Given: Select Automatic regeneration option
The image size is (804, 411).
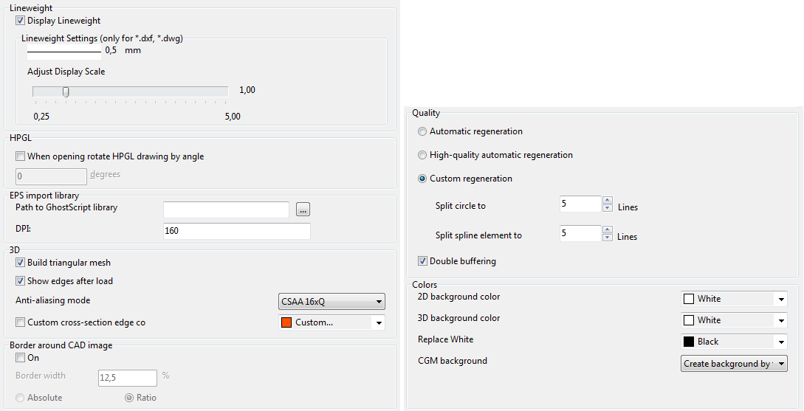Looking at the screenshot, I should [422, 131].
